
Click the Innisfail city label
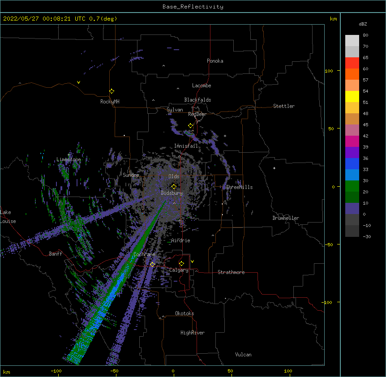pyautogui.click(x=186, y=146)
